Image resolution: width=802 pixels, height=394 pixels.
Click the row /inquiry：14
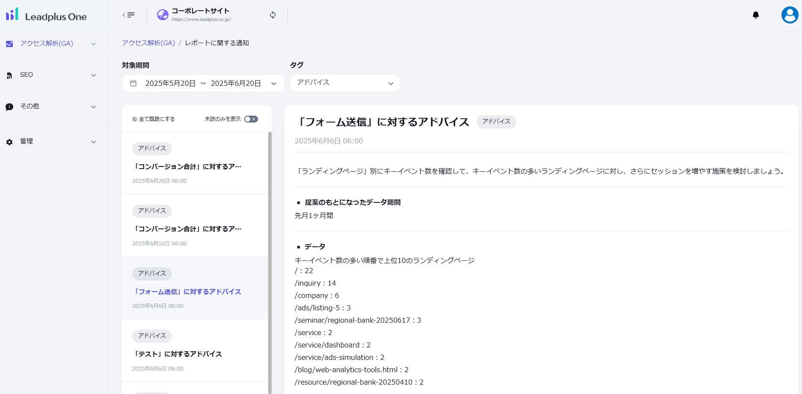pos(316,283)
